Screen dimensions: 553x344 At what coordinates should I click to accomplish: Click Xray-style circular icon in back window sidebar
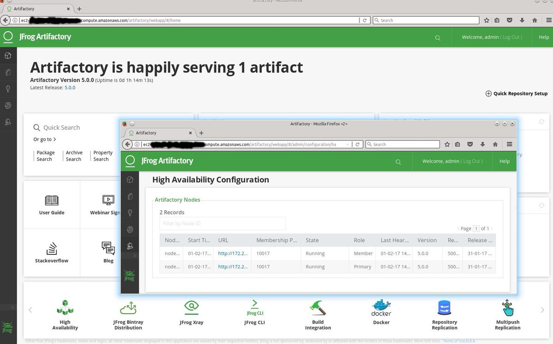8,105
